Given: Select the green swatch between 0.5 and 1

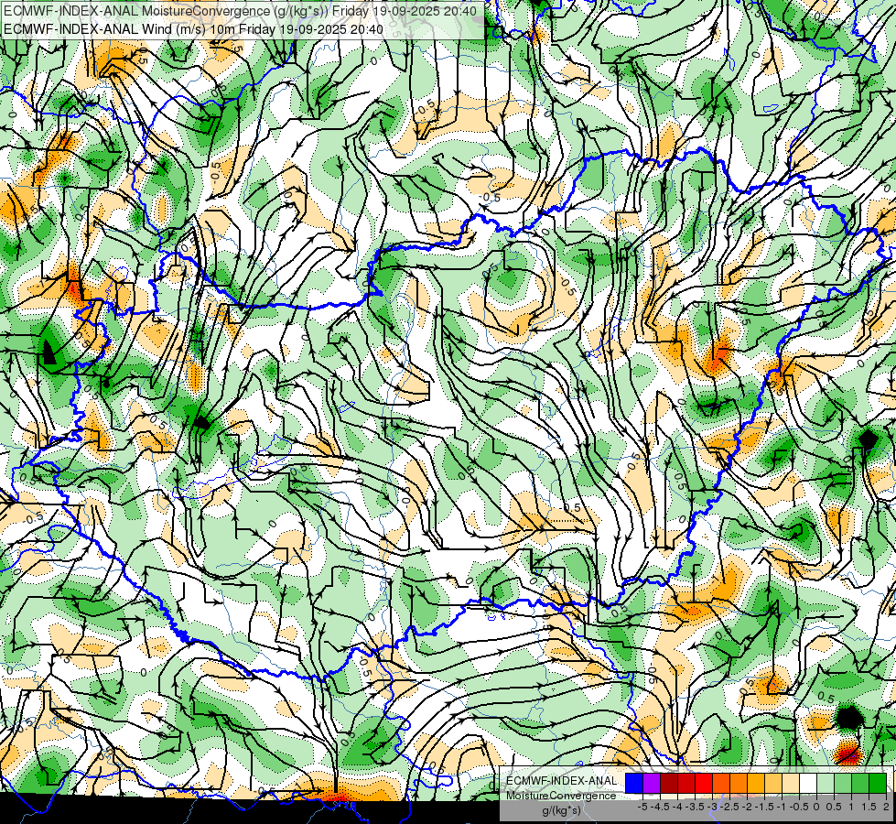Looking at the screenshot, I should point(843,783).
